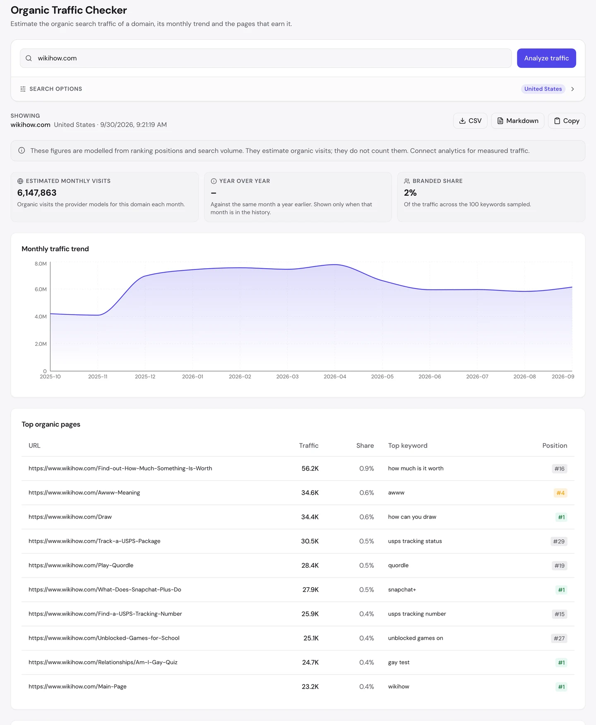Open the Awww-Meaning page URL
This screenshot has width=596, height=725.
pos(84,493)
